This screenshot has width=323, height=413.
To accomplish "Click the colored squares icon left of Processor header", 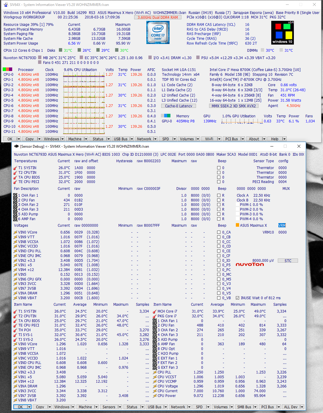I will click(x=8, y=70).
